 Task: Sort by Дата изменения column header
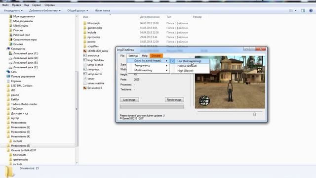pos(150,17)
